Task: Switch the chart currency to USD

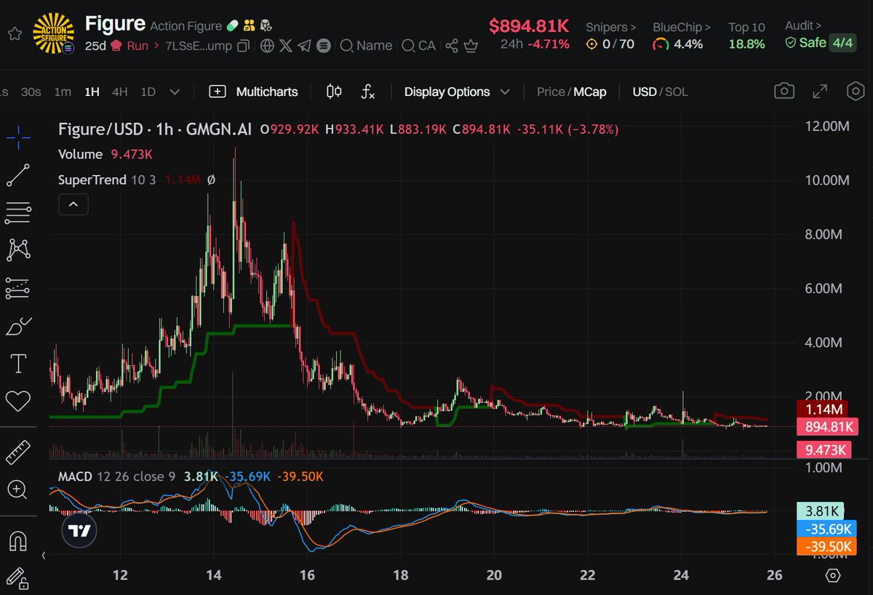Action: [644, 92]
